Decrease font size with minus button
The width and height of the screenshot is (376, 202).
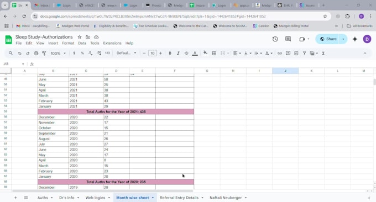144,53
